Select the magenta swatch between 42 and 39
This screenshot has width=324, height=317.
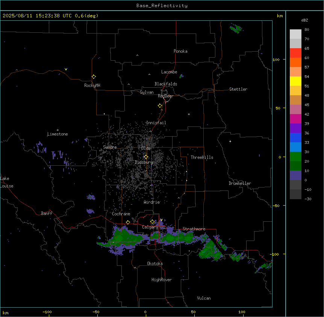295,119
